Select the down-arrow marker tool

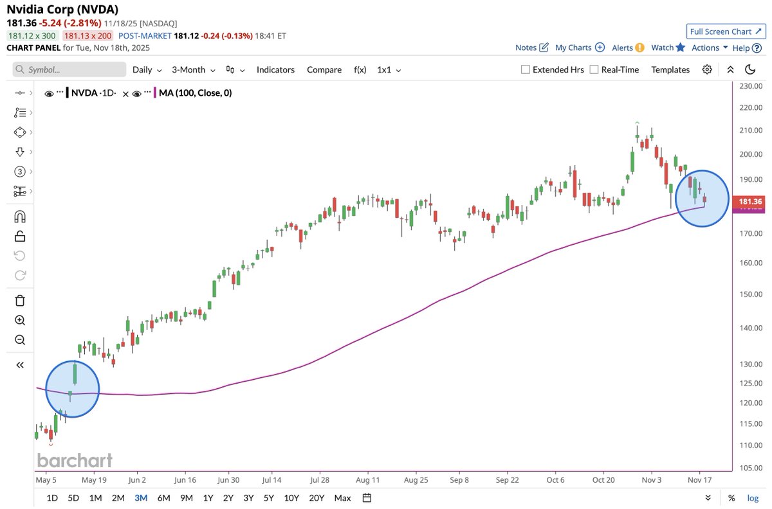click(19, 152)
